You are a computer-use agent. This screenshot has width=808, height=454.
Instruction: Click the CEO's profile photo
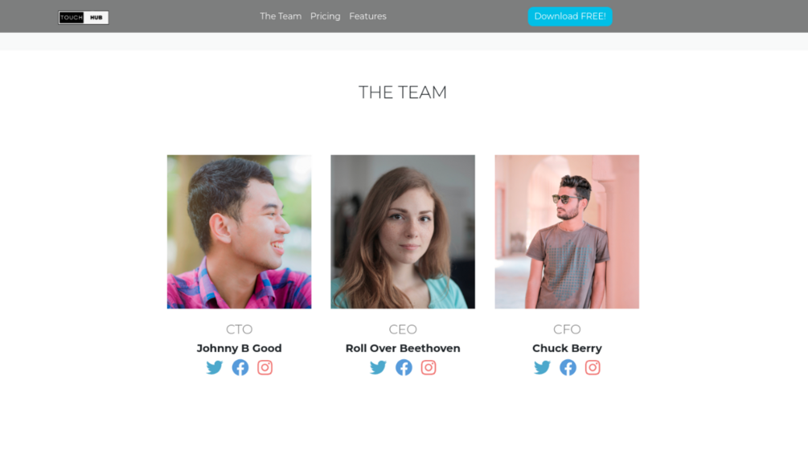403,231
